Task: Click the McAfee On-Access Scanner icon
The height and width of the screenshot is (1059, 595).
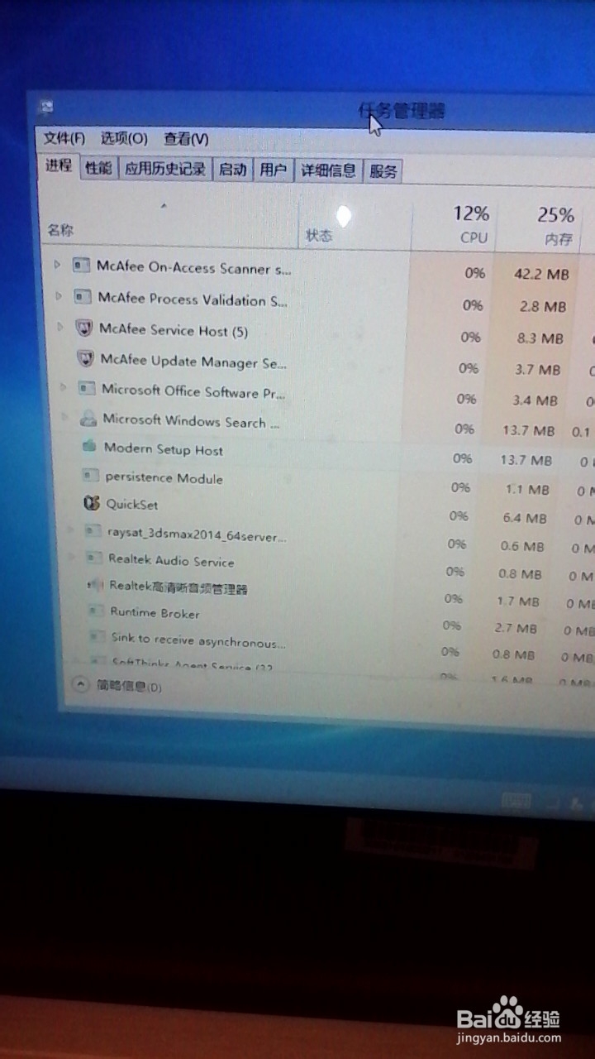Action: [81, 266]
